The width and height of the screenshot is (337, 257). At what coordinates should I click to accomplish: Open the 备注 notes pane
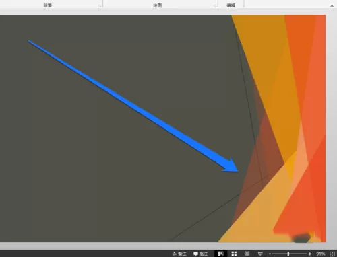pos(179,254)
